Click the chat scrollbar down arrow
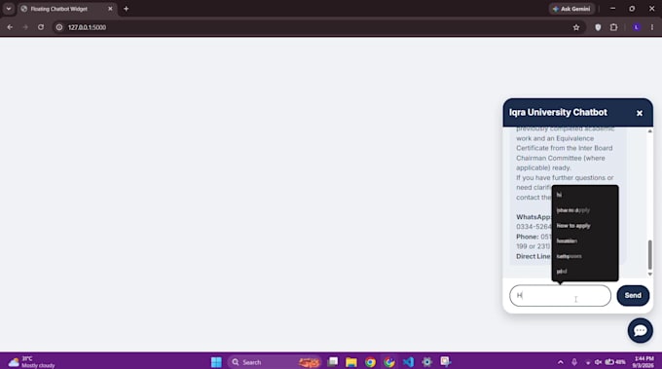 (x=649, y=274)
